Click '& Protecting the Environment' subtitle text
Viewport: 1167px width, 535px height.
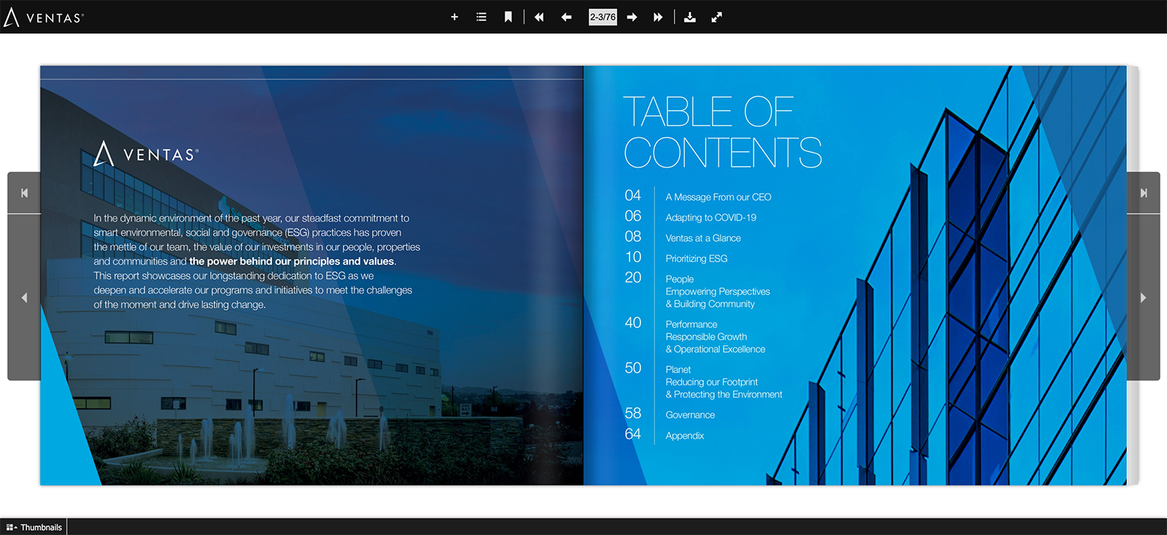pos(724,394)
